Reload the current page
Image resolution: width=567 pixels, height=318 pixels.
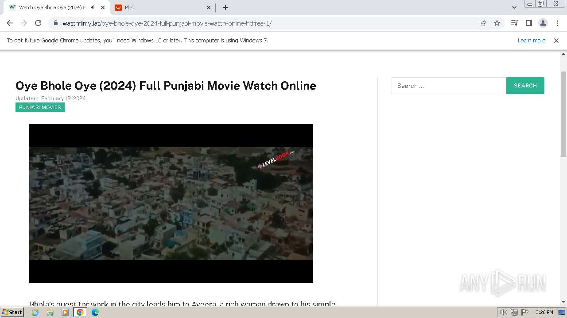coord(38,23)
